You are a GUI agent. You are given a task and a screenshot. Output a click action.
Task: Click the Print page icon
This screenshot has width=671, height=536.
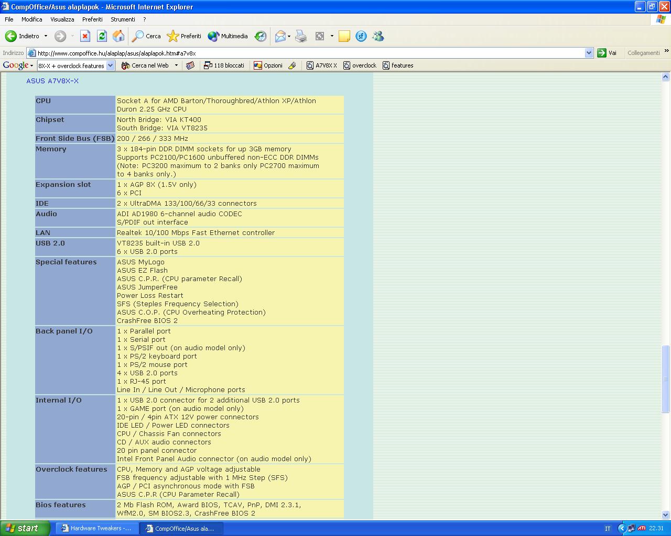(x=301, y=36)
